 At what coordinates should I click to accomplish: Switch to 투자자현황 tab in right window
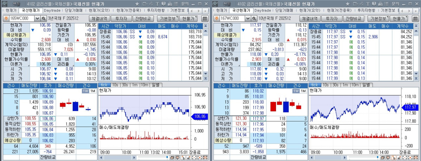coord(366,11)
